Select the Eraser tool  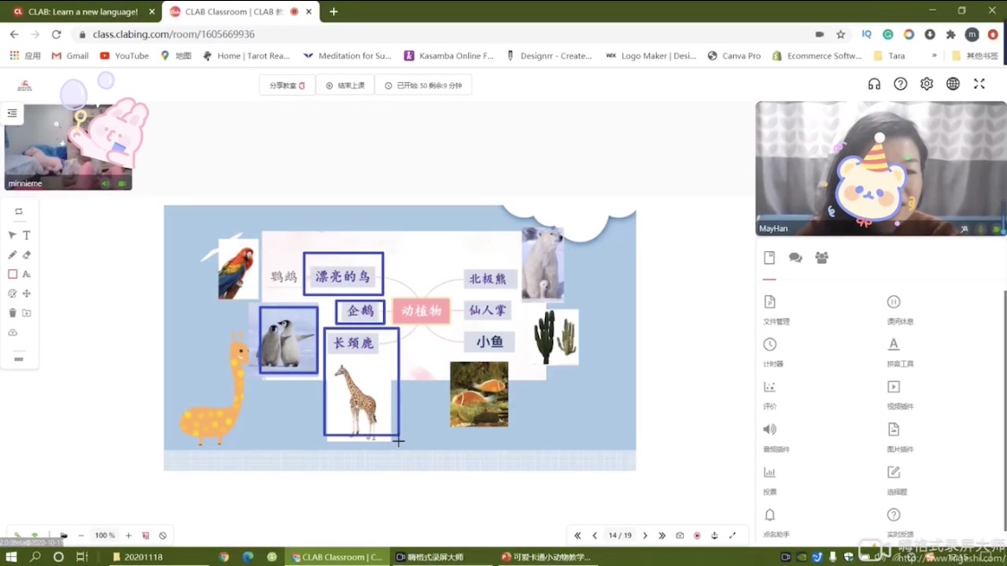click(x=27, y=255)
